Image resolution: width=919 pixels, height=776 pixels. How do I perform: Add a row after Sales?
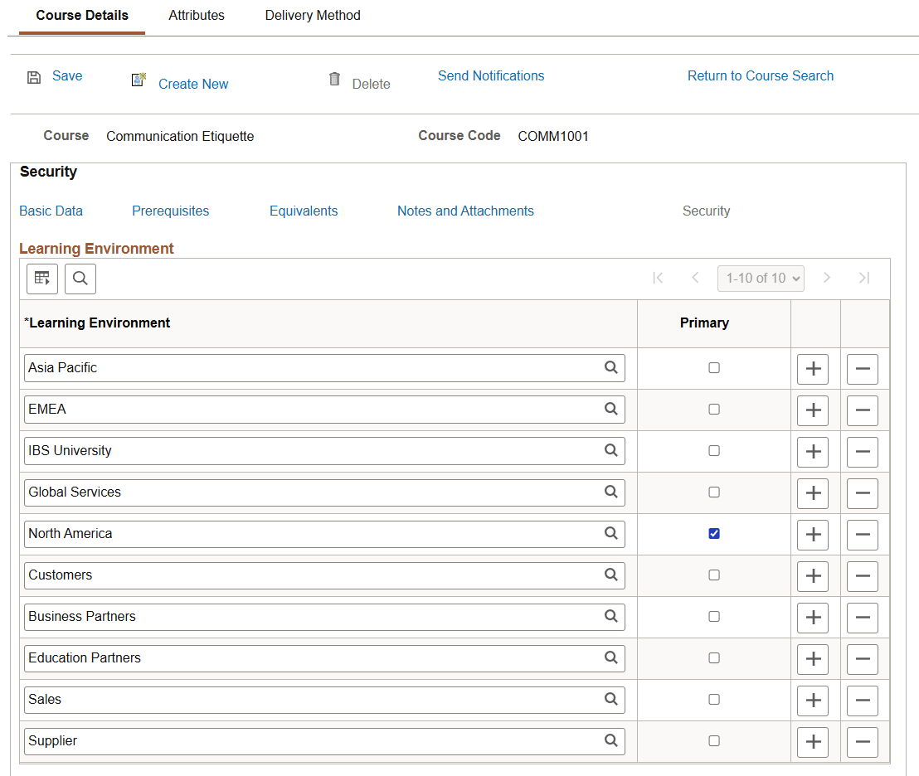tap(813, 701)
